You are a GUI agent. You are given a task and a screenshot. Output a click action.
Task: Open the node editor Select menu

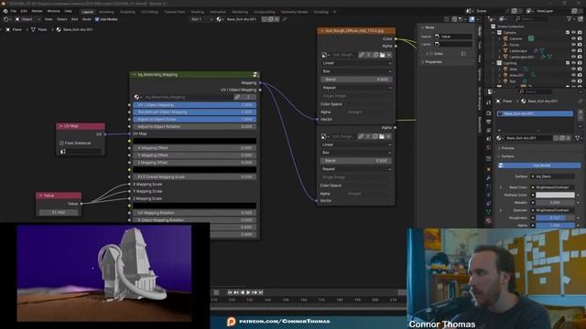pyautogui.click(x=61, y=19)
